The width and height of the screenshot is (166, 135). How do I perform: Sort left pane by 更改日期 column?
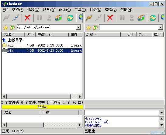pyautogui.click(x=52, y=35)
